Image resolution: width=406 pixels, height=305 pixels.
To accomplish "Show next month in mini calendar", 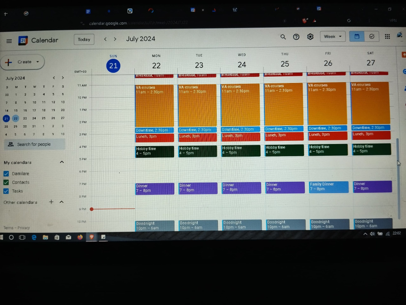I will coord(63,78).
